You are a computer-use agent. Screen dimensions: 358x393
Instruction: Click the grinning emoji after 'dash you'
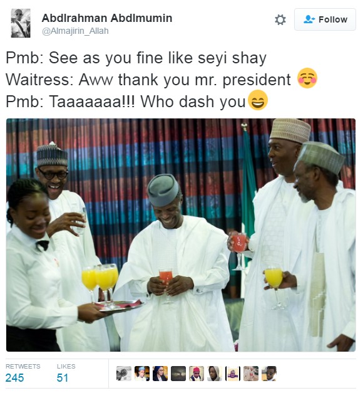258,100
